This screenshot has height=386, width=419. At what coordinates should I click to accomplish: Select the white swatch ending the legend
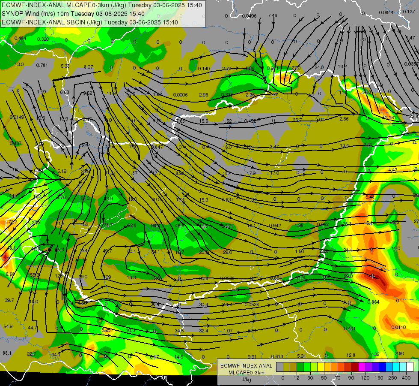(410, 367)
